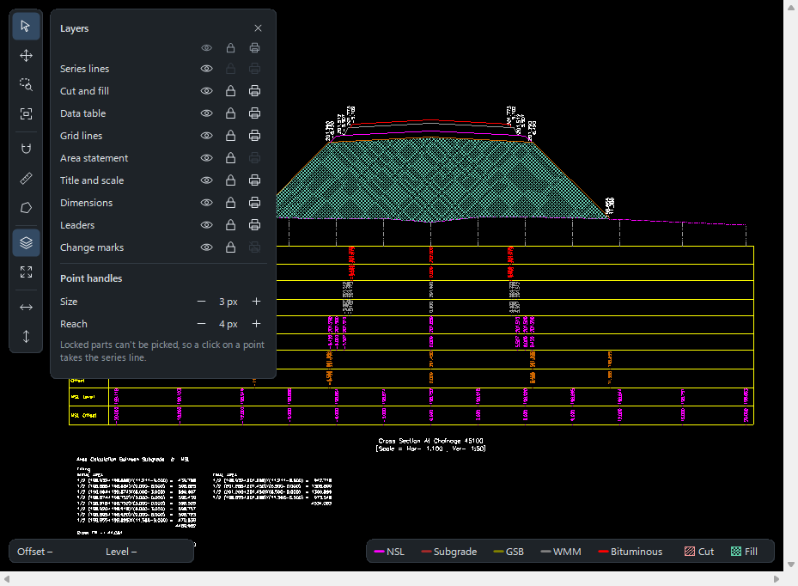This screenshot has height=586, width=798.
Task: Click the horizontal scrollbar left arrow
Action: click(x=7, y=579)
